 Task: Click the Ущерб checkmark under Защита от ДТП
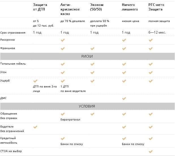(35, 81)
